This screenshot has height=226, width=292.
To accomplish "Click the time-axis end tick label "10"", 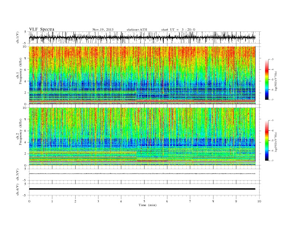I will 259,201.
